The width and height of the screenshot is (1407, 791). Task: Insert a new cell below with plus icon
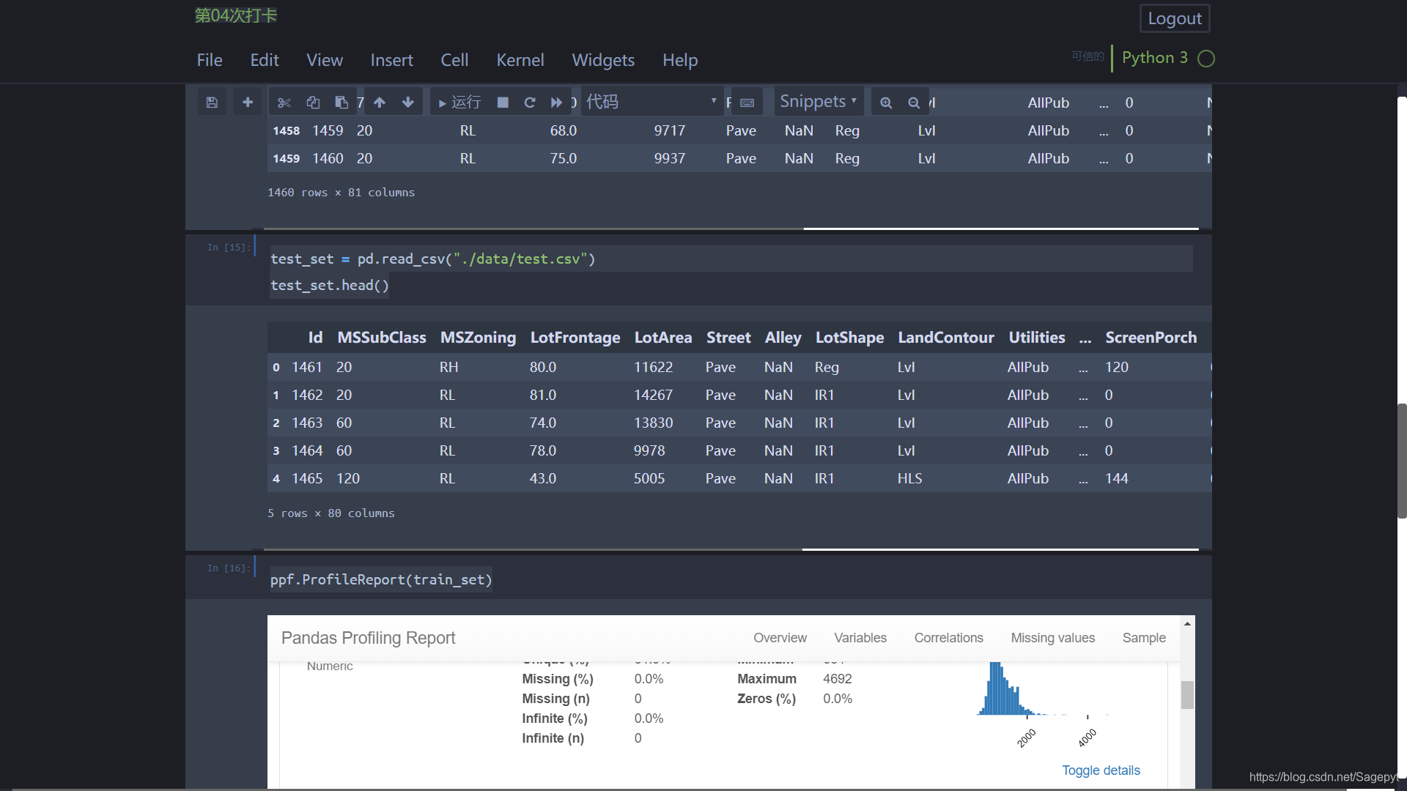click(x=248, y=102)
